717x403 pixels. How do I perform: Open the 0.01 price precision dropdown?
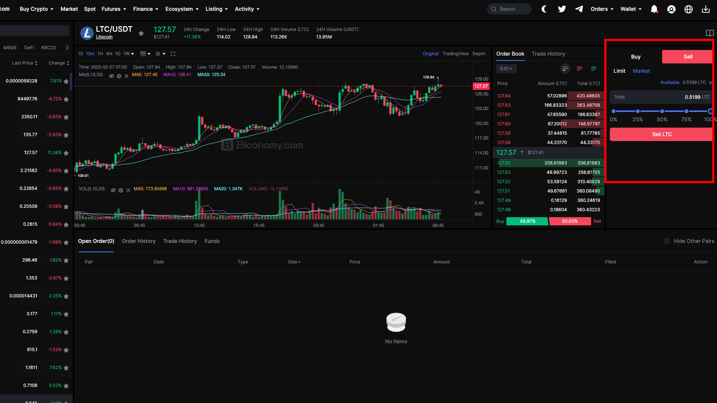click(506, 69)
